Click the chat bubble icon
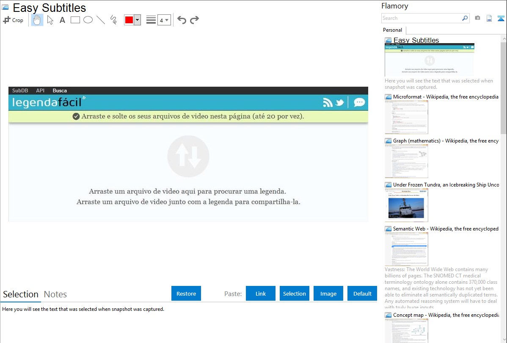 tap(359, 102)
